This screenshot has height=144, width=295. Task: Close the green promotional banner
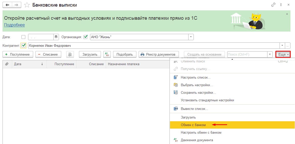click(x=287, y=14)
